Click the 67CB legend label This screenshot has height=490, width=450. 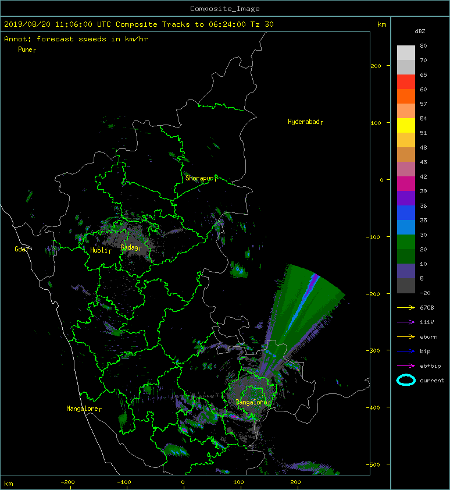pos(427,308)
